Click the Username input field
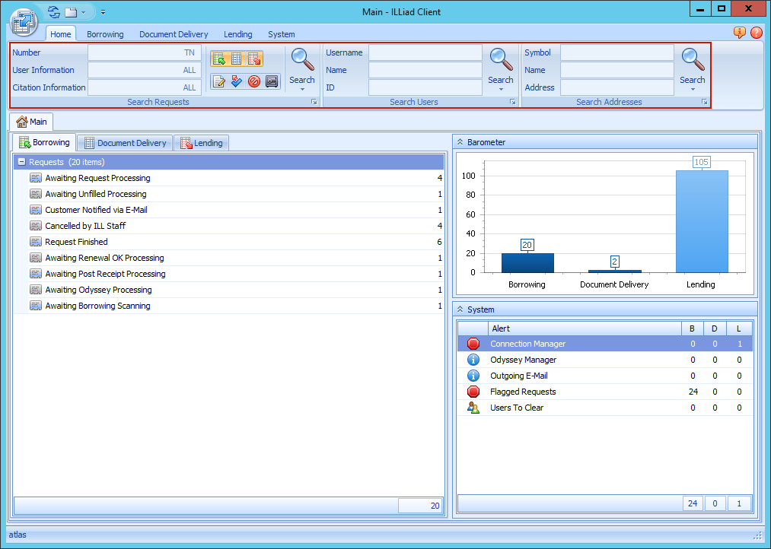The height and width of the screenshot is (549, 771). 425,52
